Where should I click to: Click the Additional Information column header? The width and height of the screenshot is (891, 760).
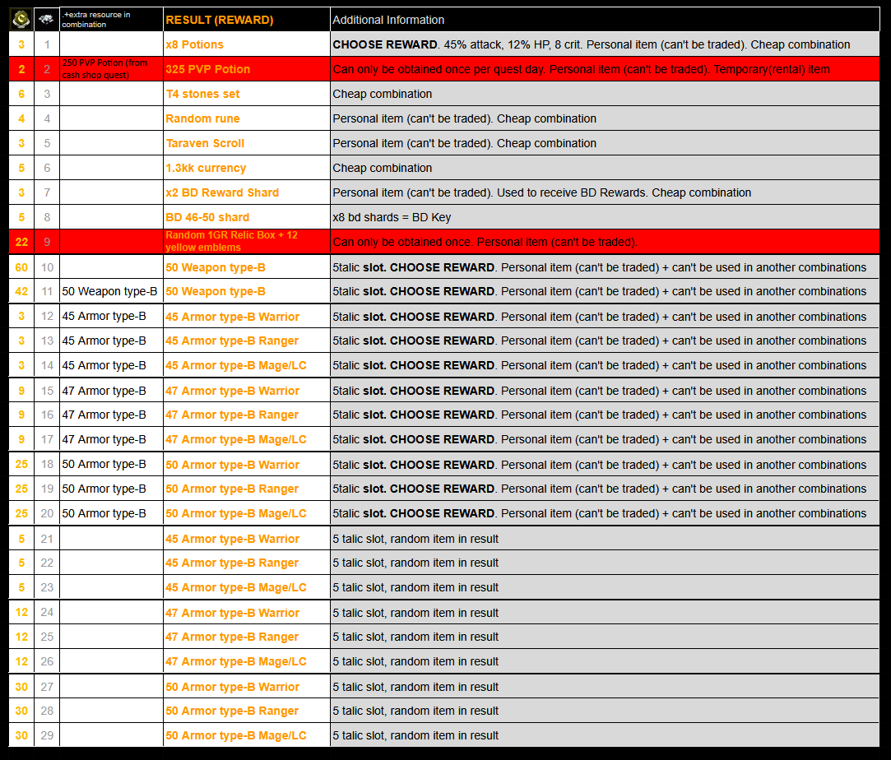point(388,20)
